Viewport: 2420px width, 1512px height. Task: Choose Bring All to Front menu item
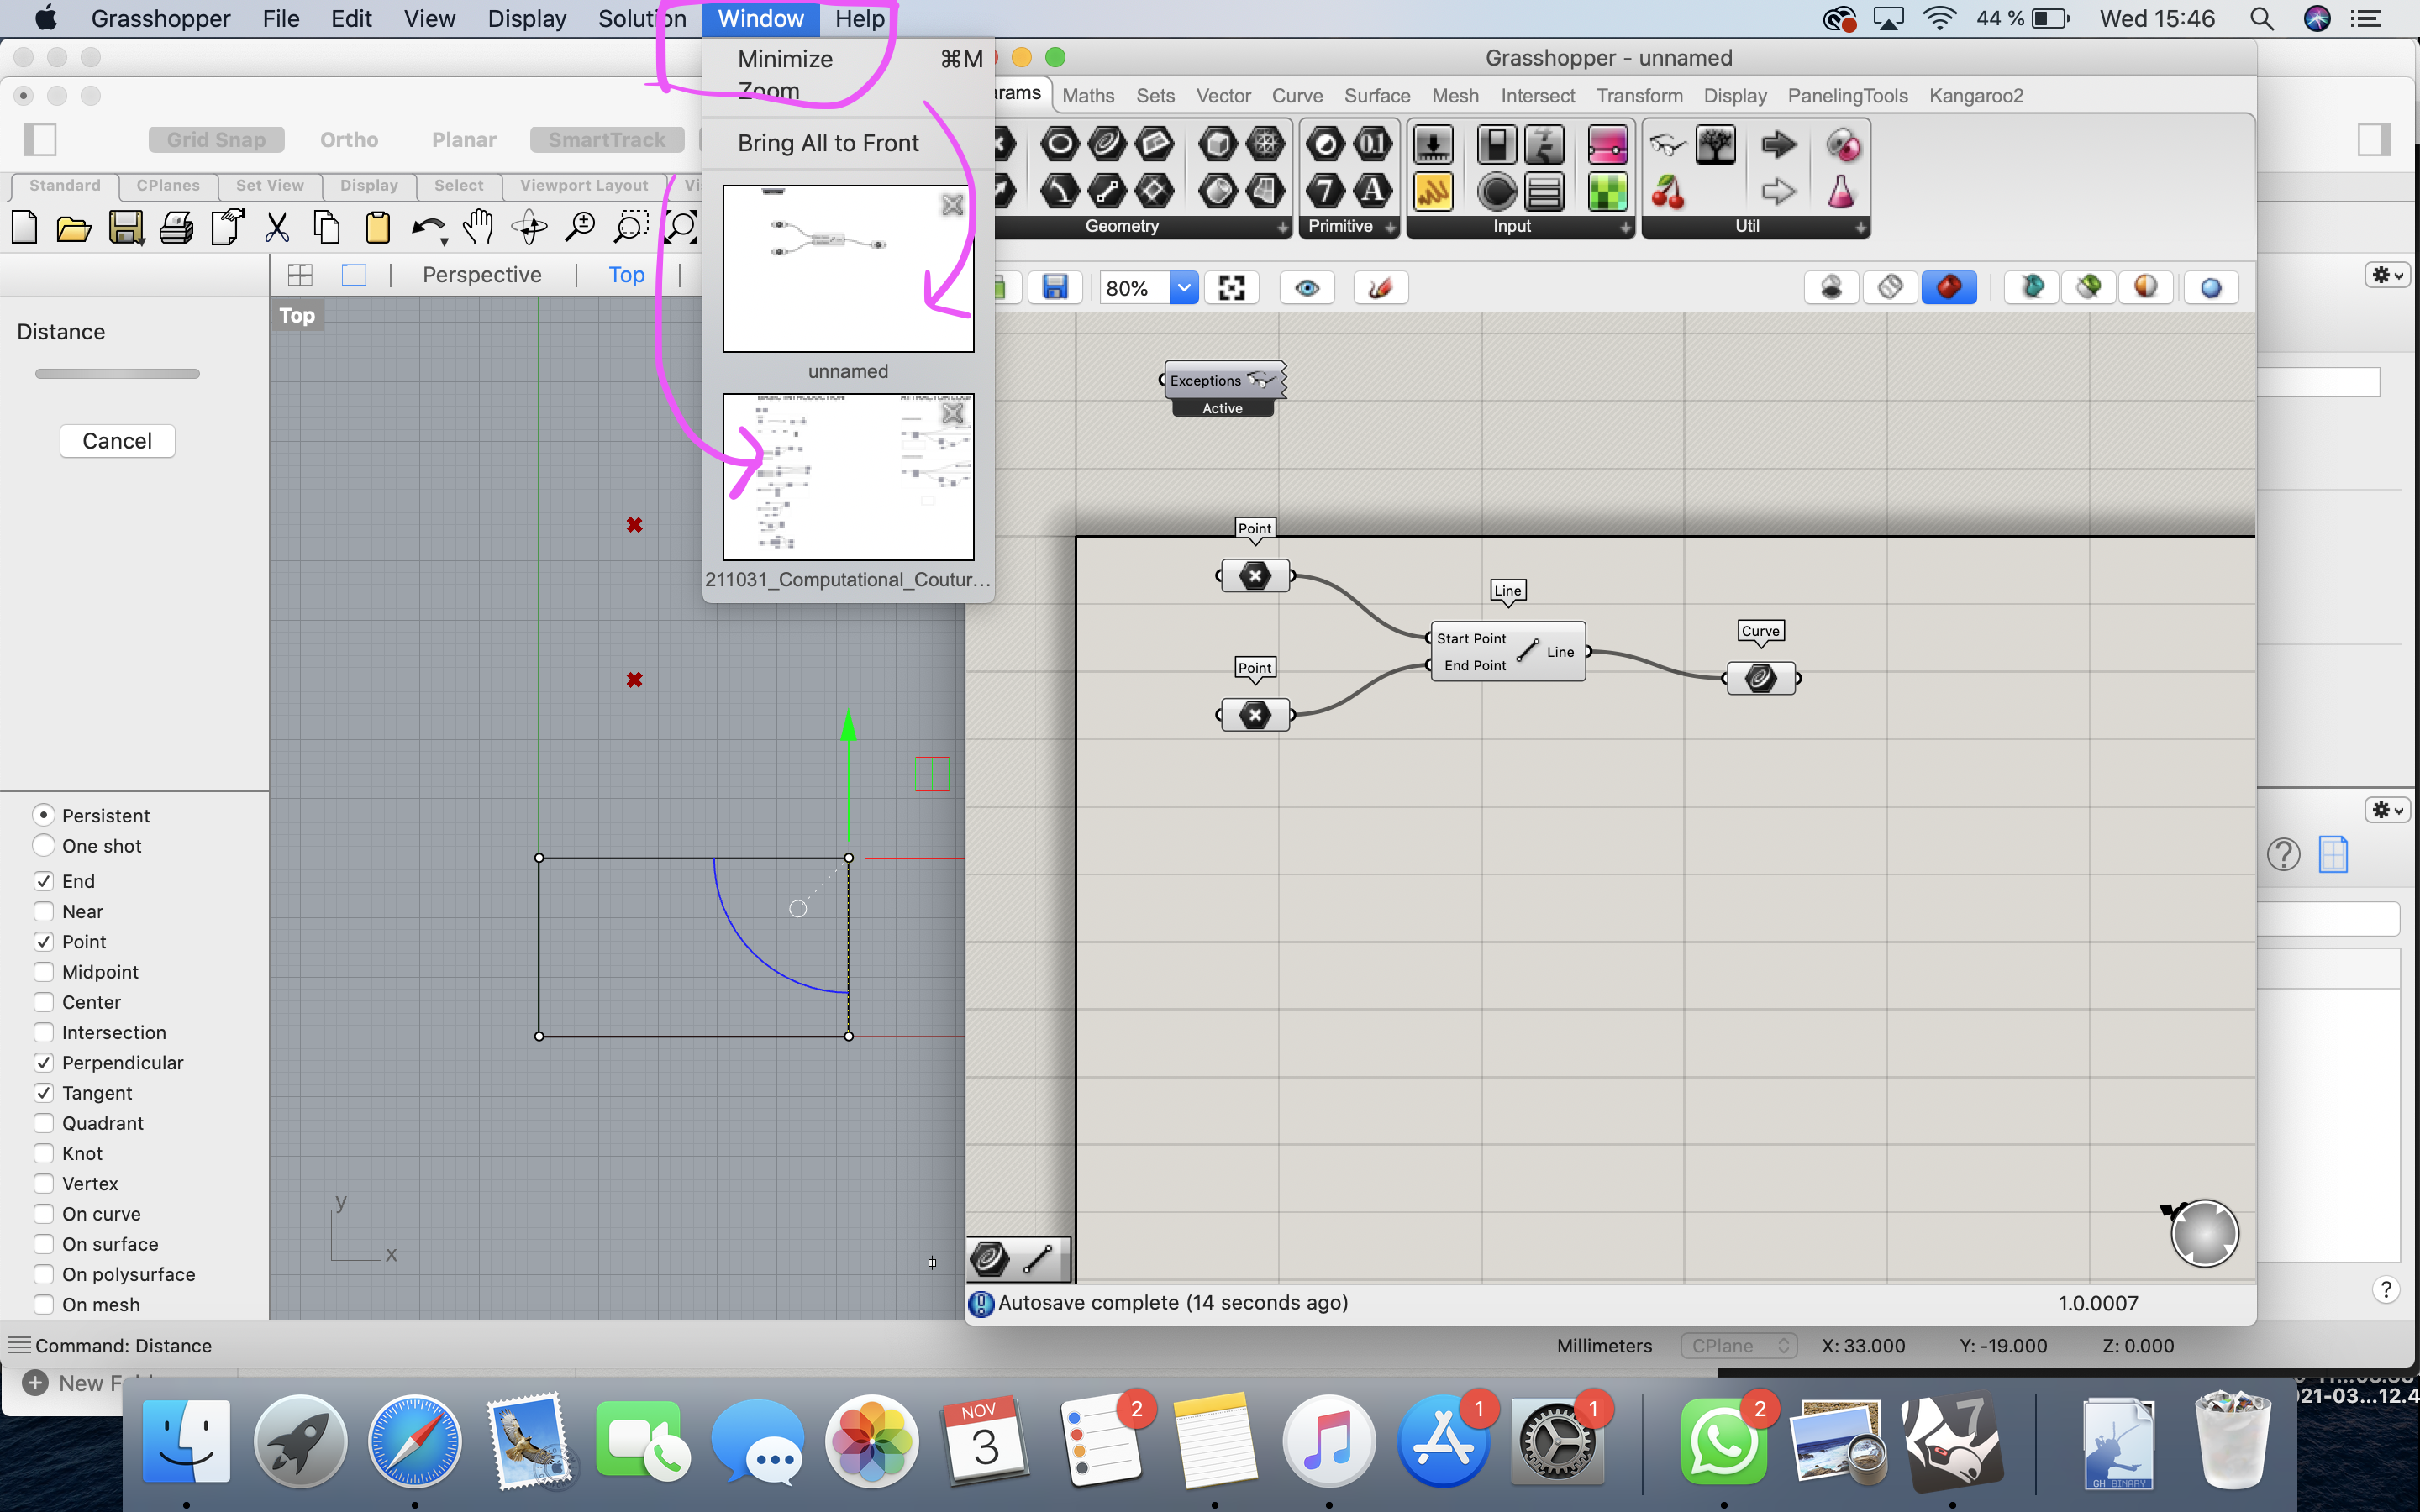point(848,143)
